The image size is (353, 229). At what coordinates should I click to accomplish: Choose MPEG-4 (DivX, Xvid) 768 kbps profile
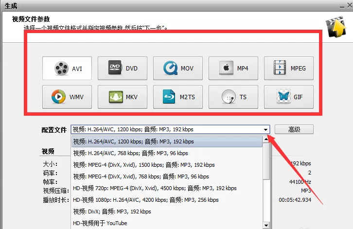tap(167, 177)
